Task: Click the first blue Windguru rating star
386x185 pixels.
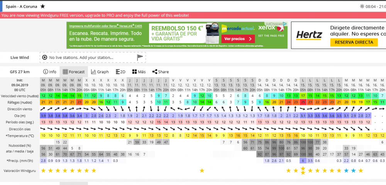Action: click(x=346, y=170)
